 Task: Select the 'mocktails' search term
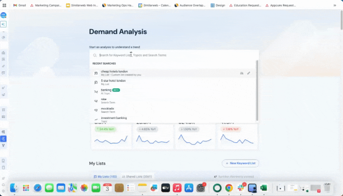(173, 110)
